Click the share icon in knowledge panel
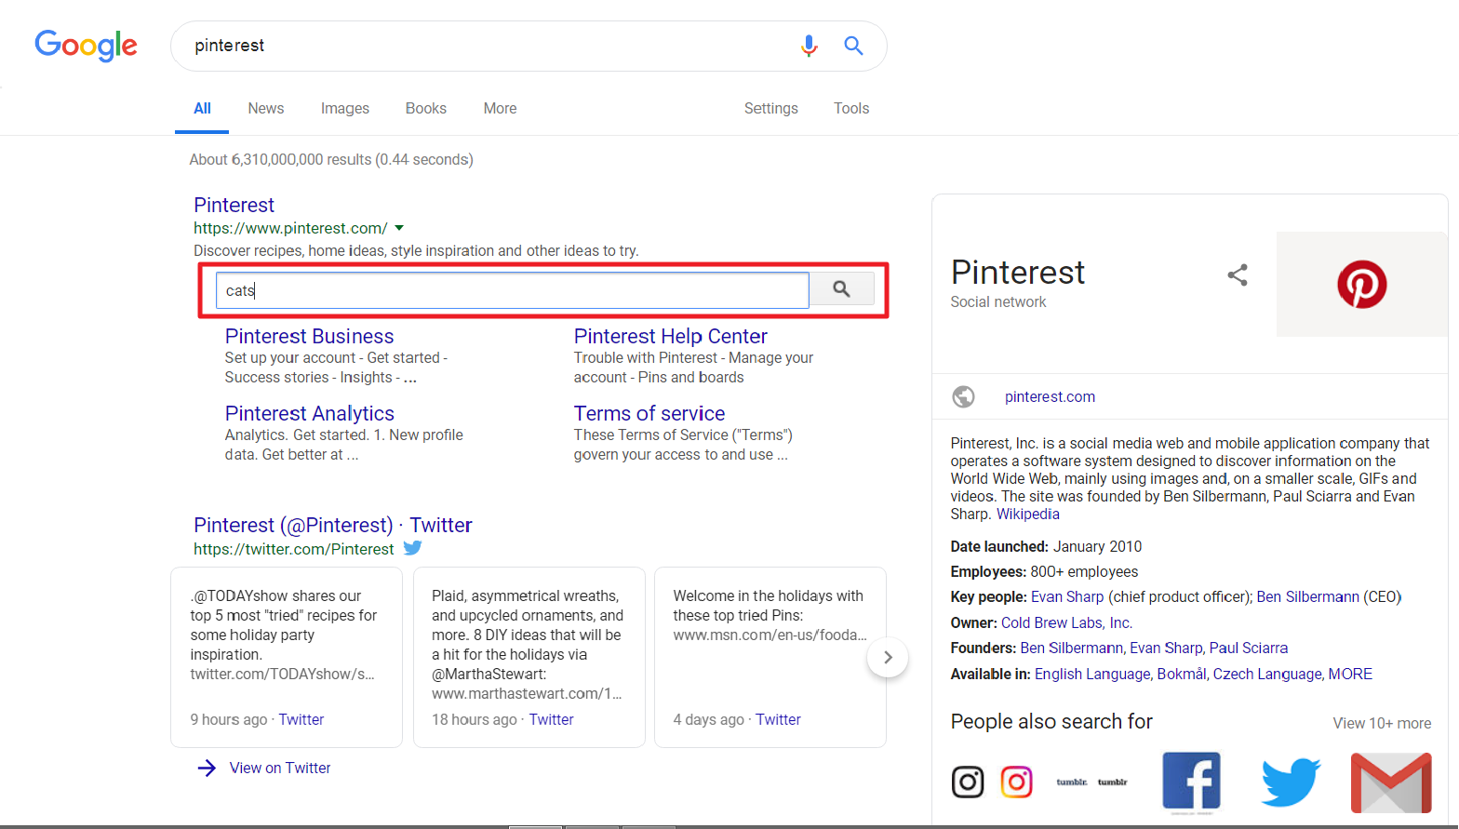Viewport: 1459px width, 829px height. [1238, 274]
